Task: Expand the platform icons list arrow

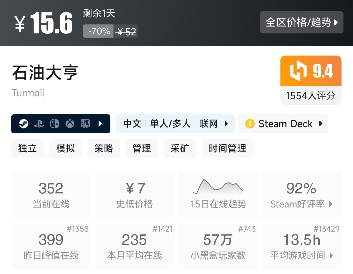Action: (101, 124)
